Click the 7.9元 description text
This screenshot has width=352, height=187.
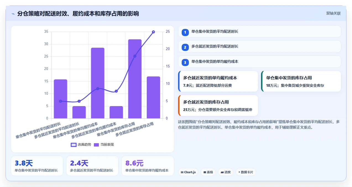point(207,85)
